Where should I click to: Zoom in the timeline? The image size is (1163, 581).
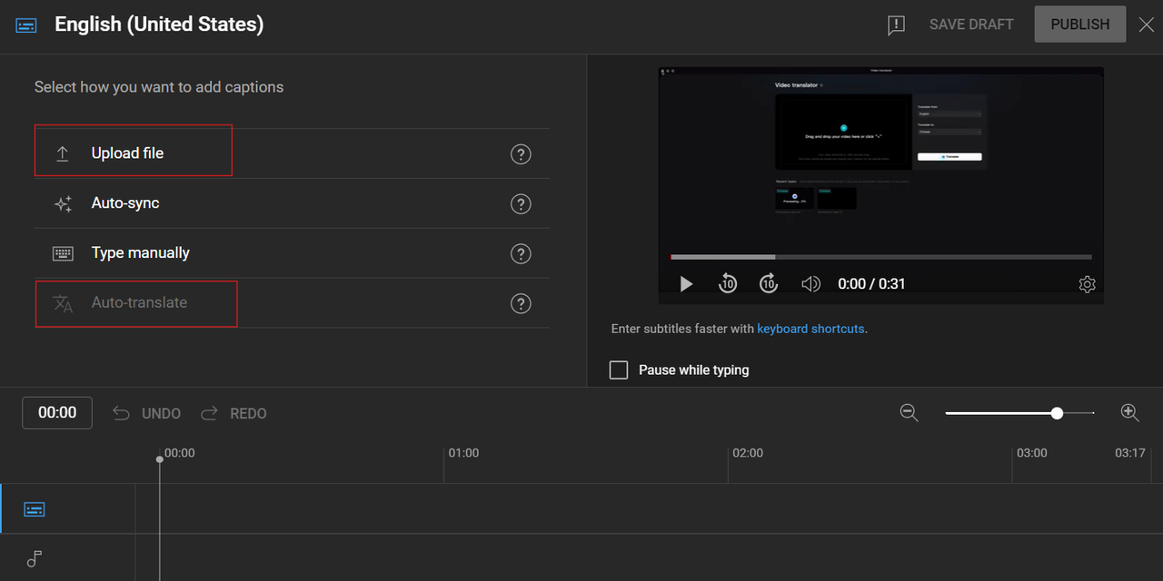(1129, 412)
